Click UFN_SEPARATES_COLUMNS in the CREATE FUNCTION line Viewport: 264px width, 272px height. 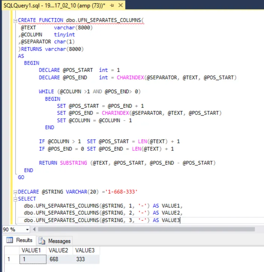[109, 20]
